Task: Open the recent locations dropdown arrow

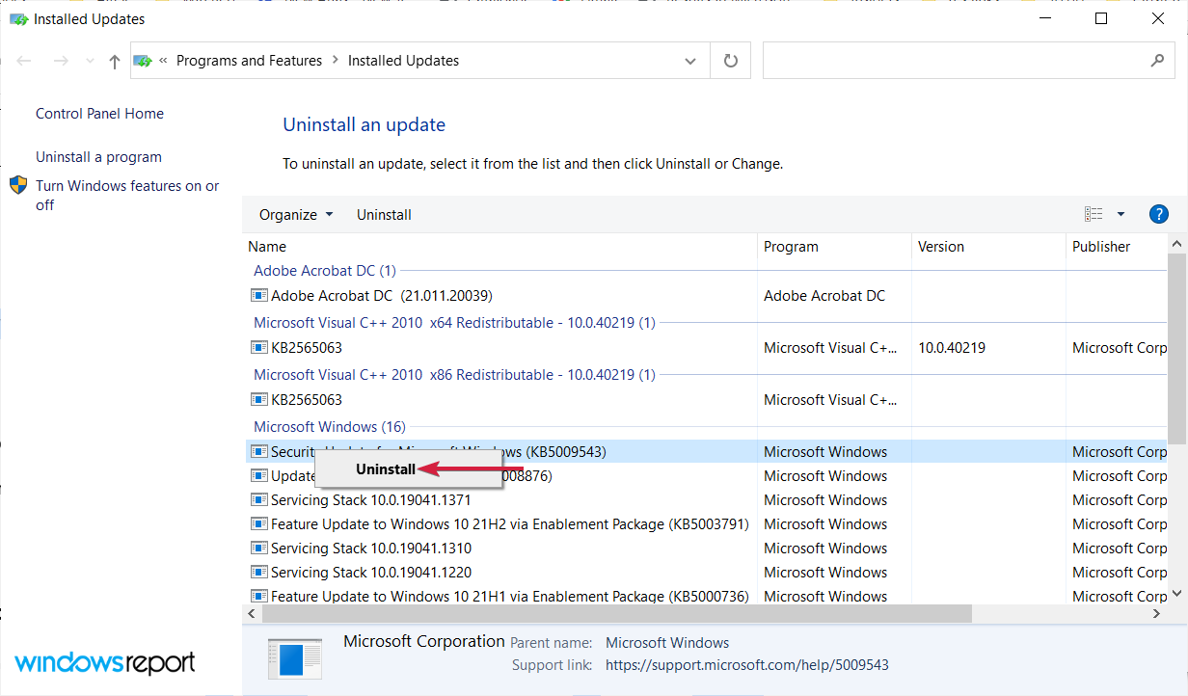Action: pos(90,61)
